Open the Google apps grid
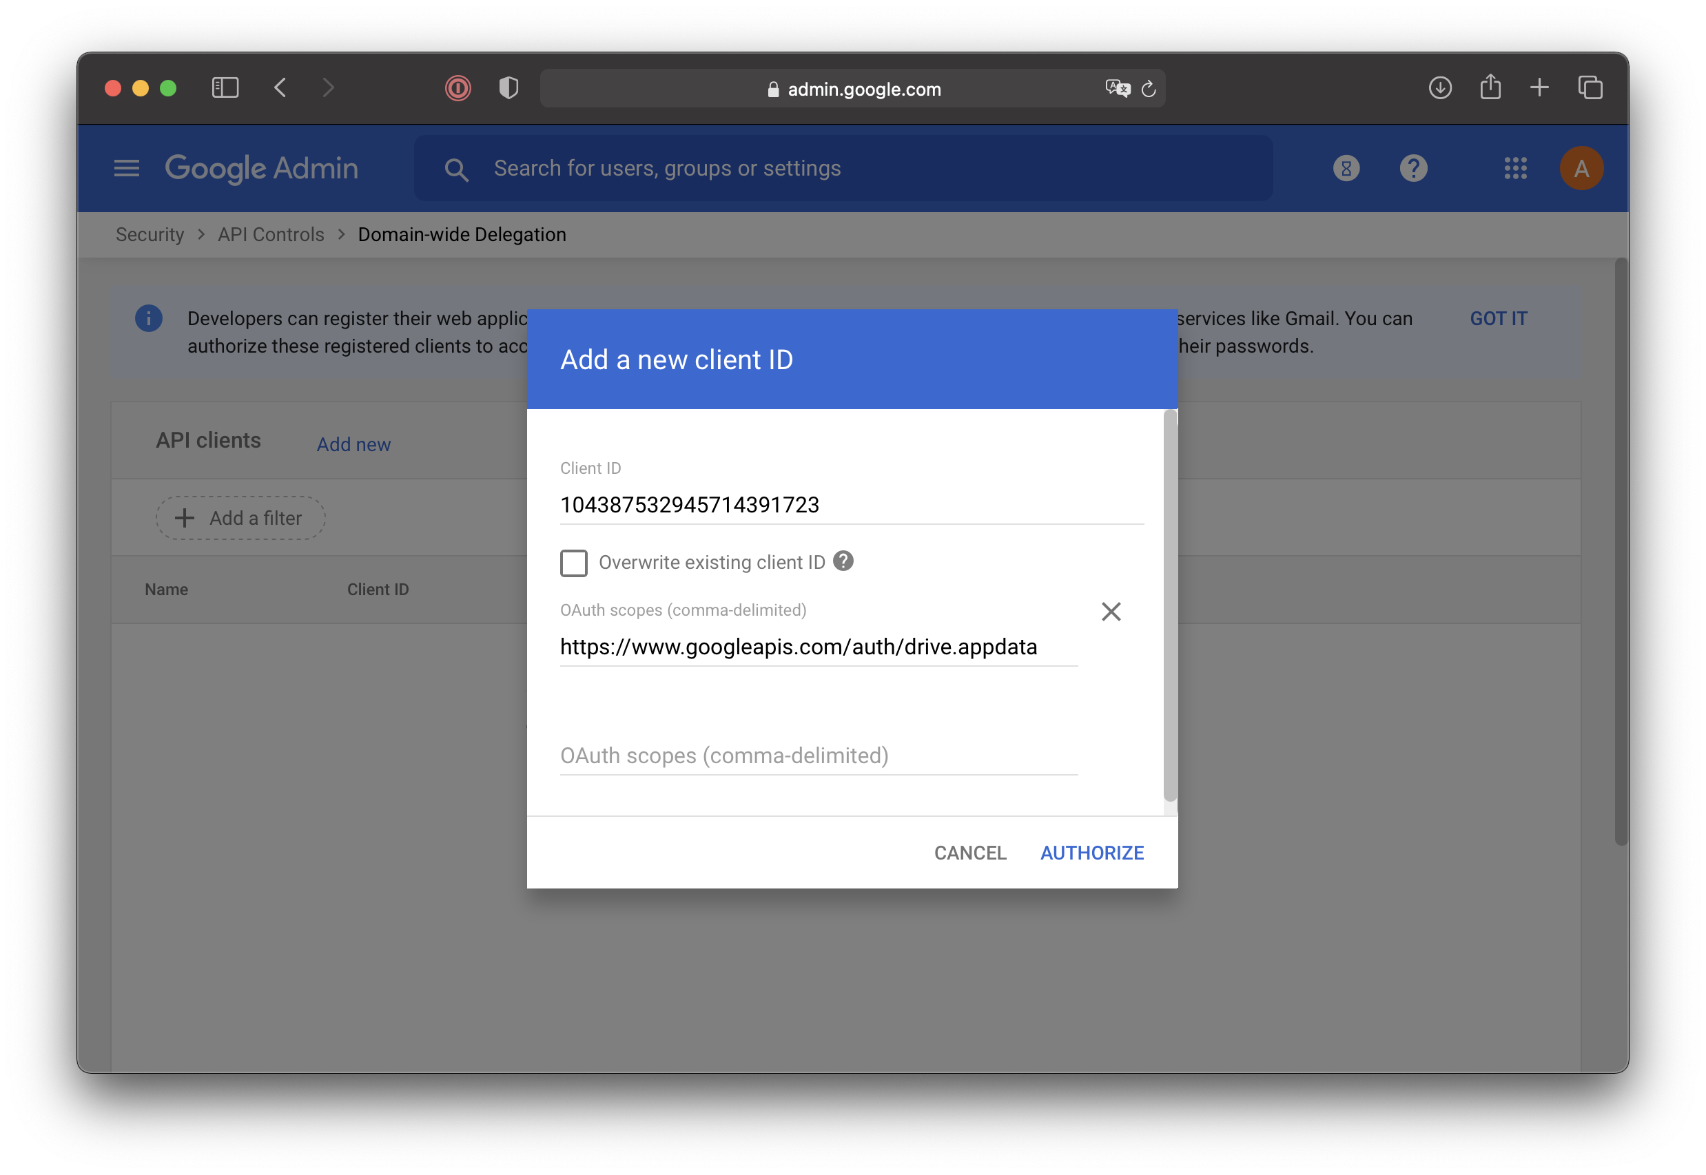This screenshot has width=1706, height=1175. pos(1516,168)
